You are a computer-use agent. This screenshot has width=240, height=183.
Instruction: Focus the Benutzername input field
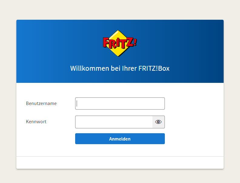tap(120, 103)
